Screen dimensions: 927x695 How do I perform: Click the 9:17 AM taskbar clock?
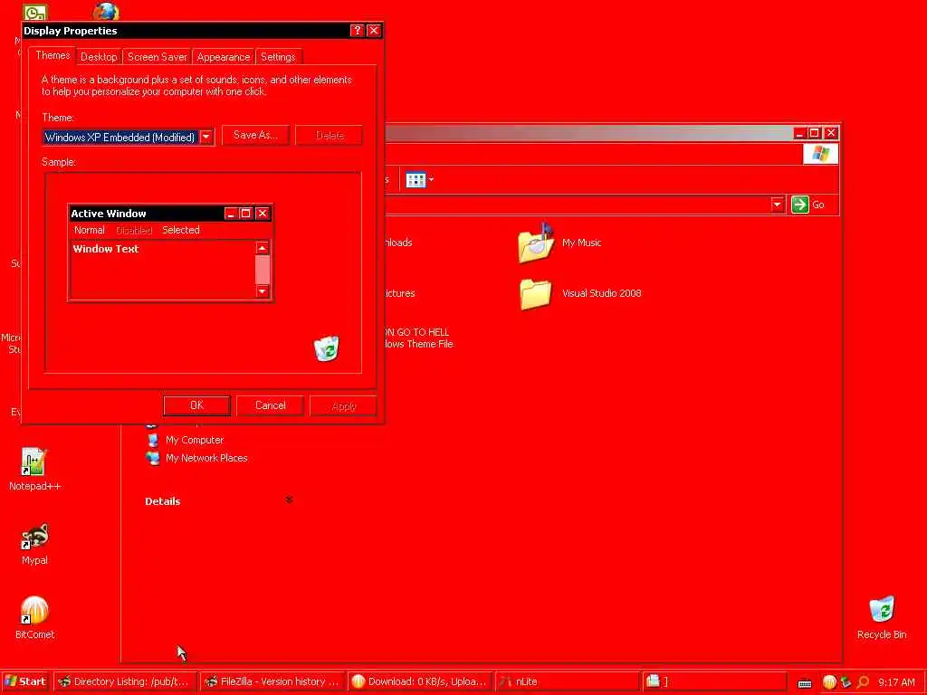(896, 682)
